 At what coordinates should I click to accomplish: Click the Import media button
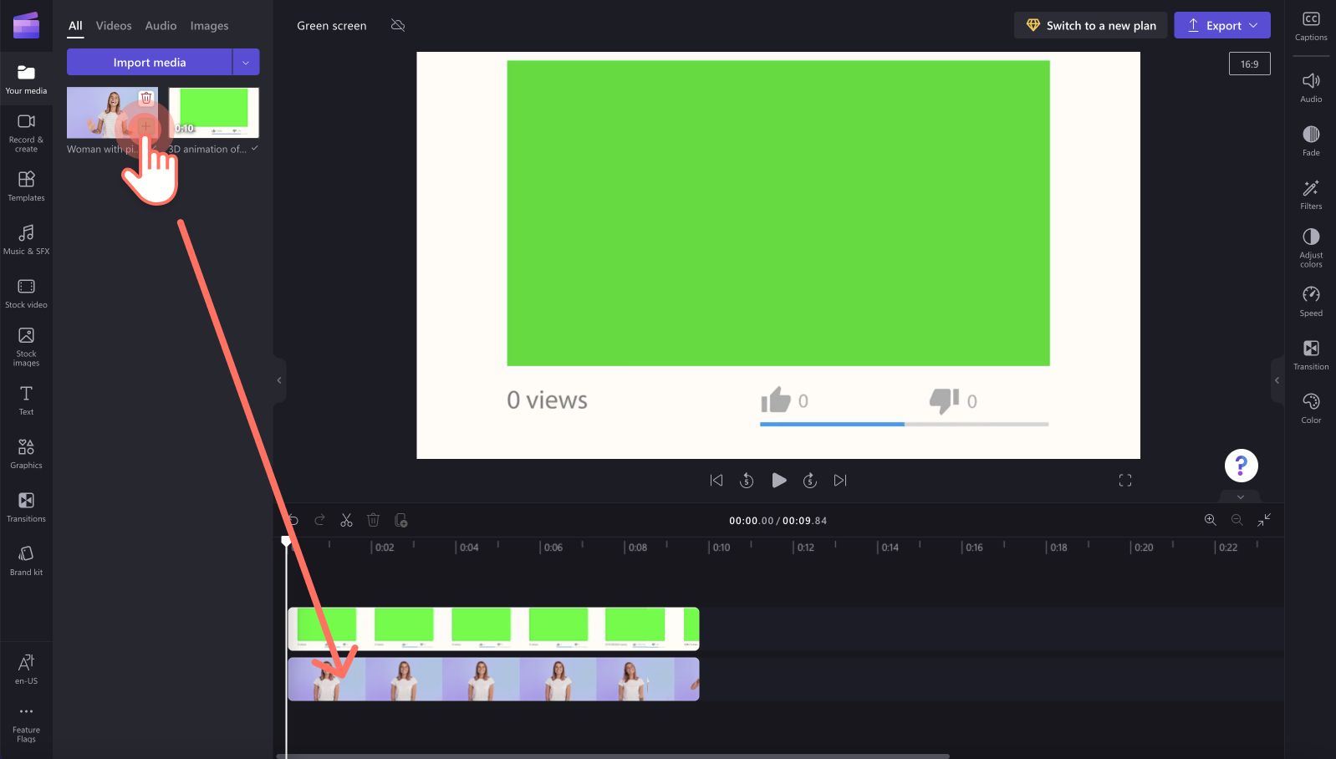(x=150, y=62)
